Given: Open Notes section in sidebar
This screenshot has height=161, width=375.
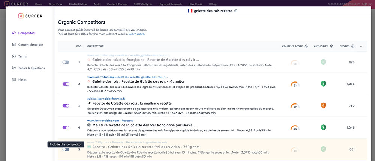Looking at the screenshot, I should pos(22,80).
